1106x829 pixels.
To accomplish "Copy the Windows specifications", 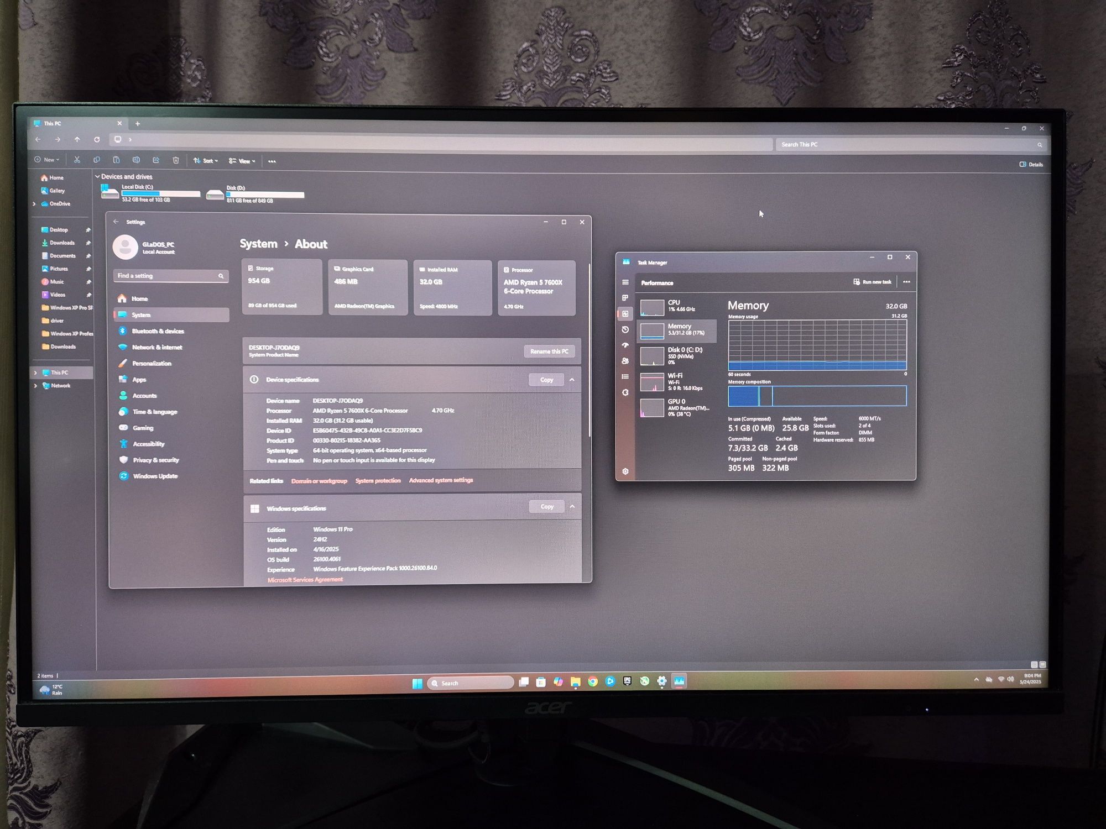I will pyautogui.click(x=547, y=506).
